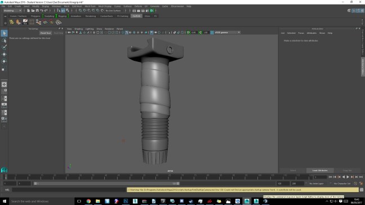This screenshot has width=365, height=205.
Task: Pick the Paint selection tool
Action: click(x=4, y=47)
